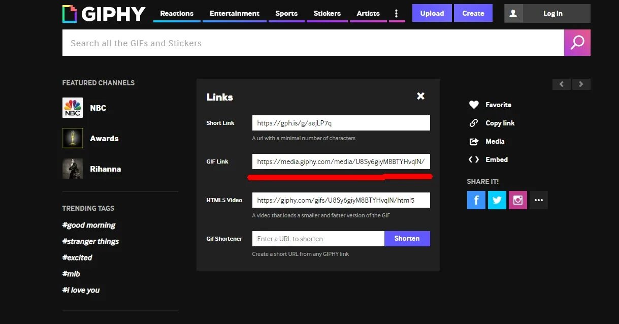This screenshot has height=324, width=619.
Task: Click the Media share icon
Action: point(474,141)
